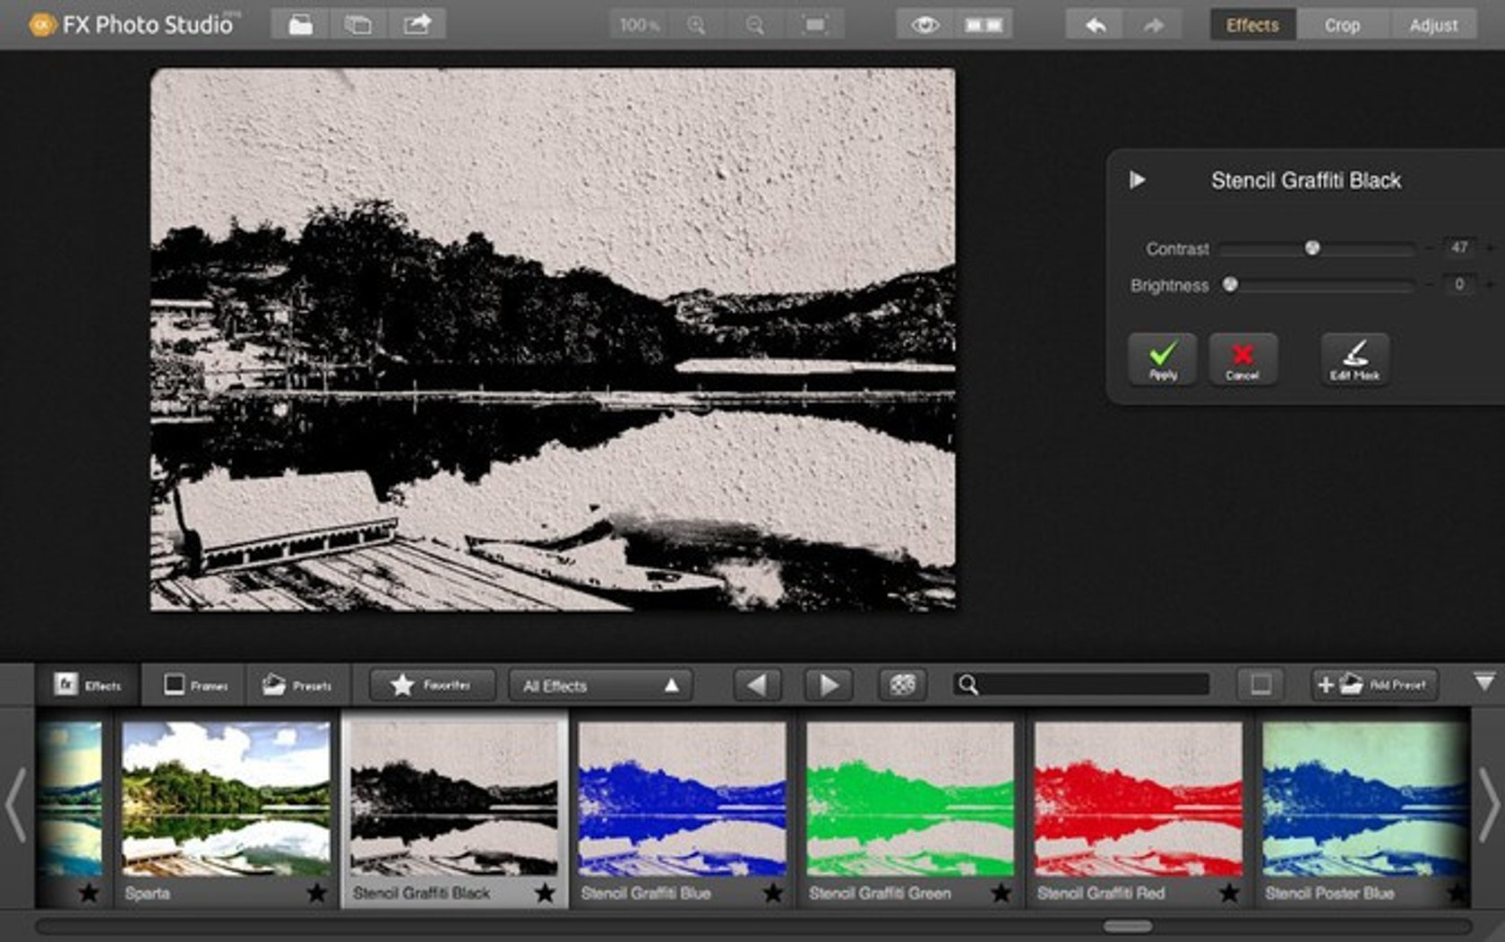Toggle the before/after split view icon

983,26
